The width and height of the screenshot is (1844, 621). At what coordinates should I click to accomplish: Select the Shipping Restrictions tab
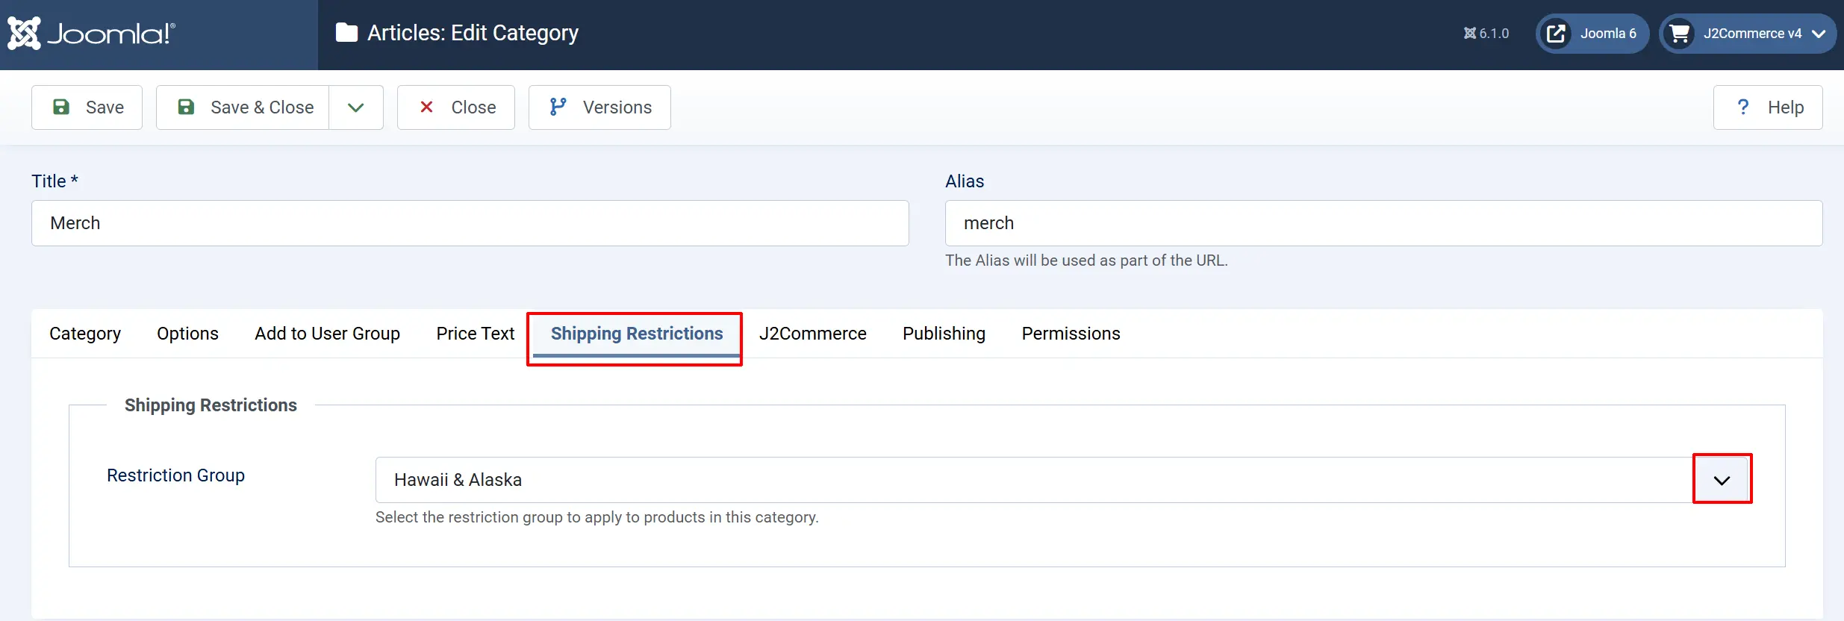pyautogui.click(x=637, y=334)
